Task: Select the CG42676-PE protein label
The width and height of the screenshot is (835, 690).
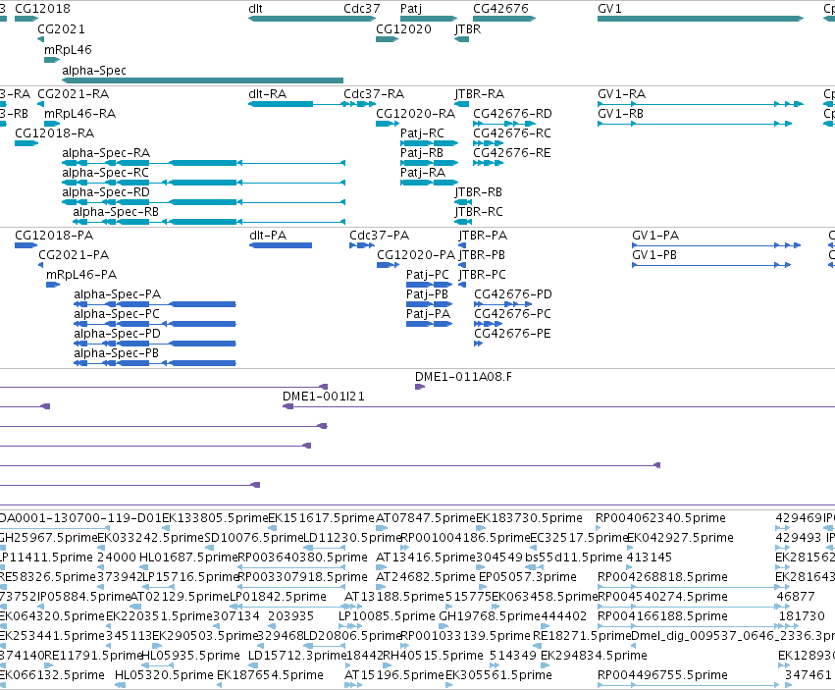Action: 512,334
